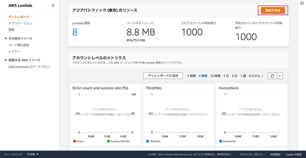Select the 1 週 time range
The width and height of the screenshot is (306, 158).
tap(243, 76)
